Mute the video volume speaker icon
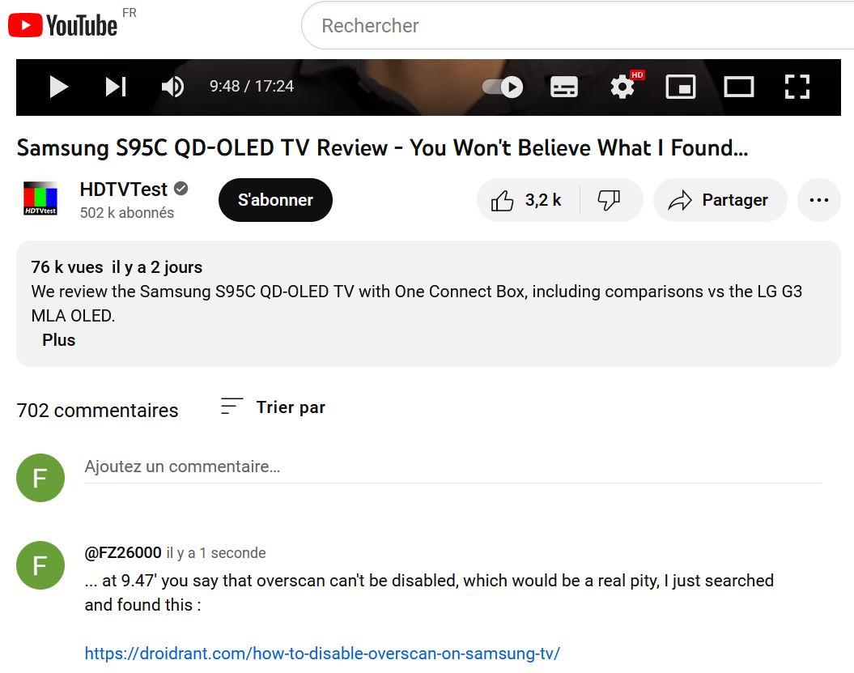Viewport: 854px width, 673px height. [172, 87]
